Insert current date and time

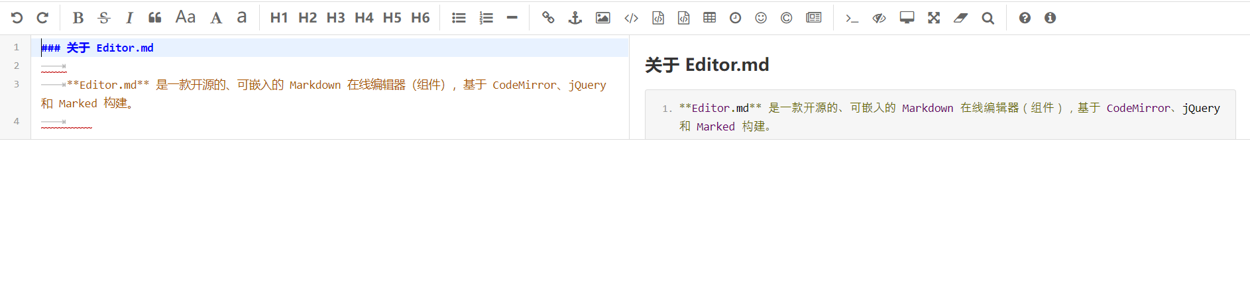pos(736,18)
